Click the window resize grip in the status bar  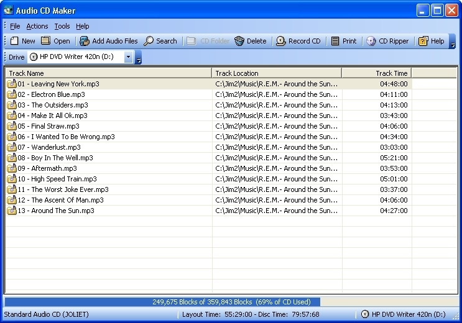coord(456,317)
